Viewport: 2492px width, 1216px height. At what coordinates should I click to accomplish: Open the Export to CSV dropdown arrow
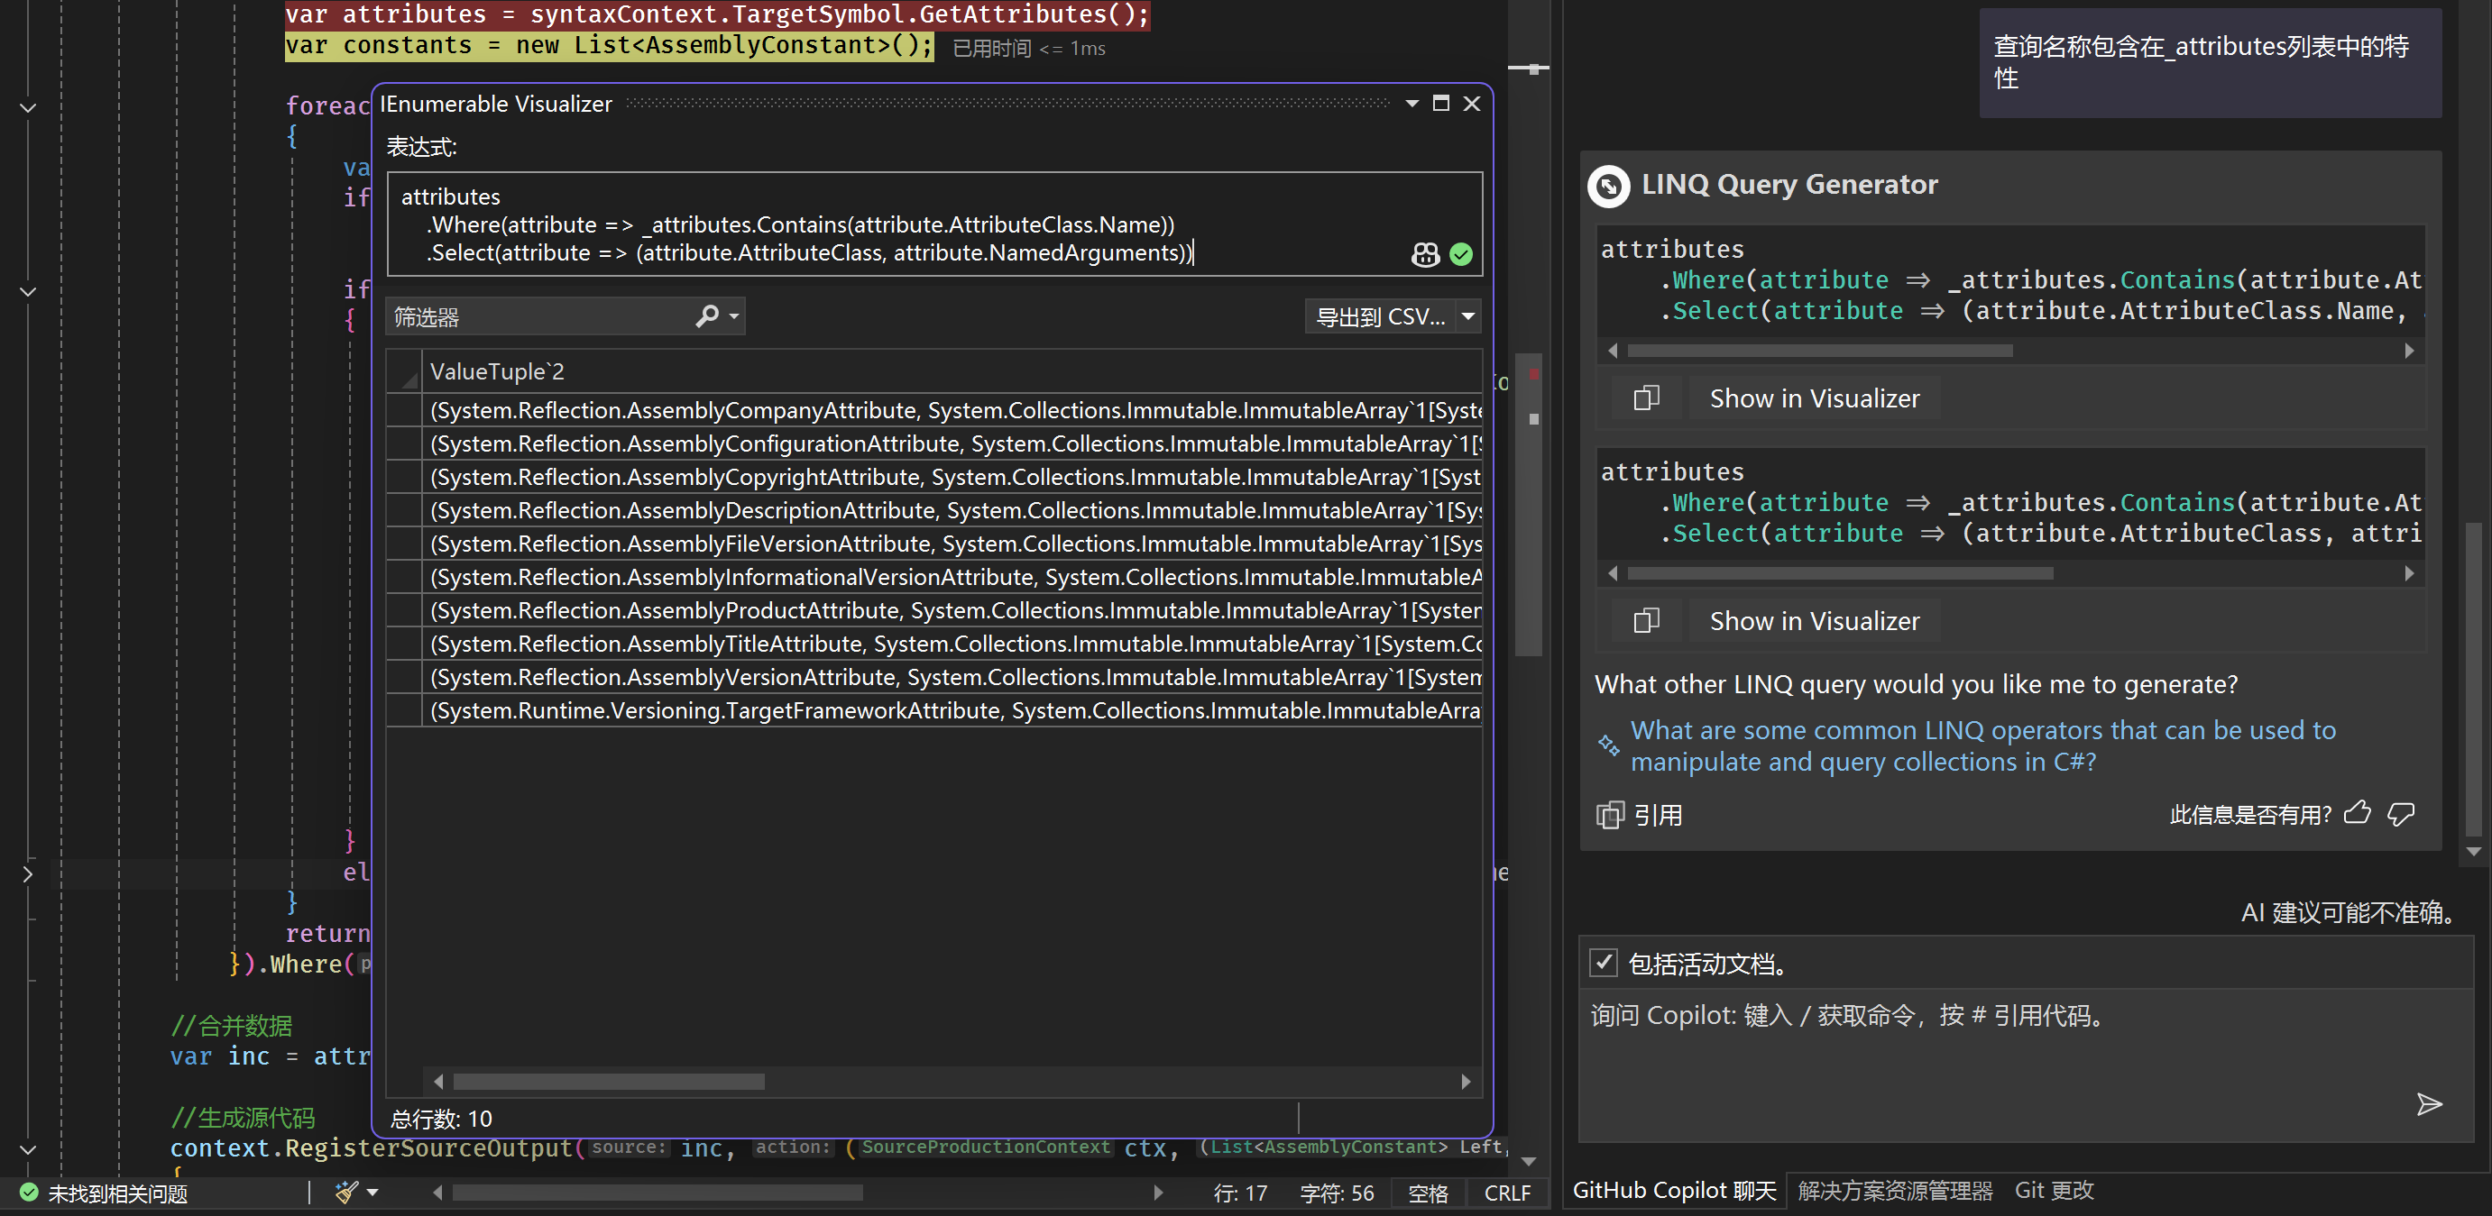click(x=1467, y=316)
